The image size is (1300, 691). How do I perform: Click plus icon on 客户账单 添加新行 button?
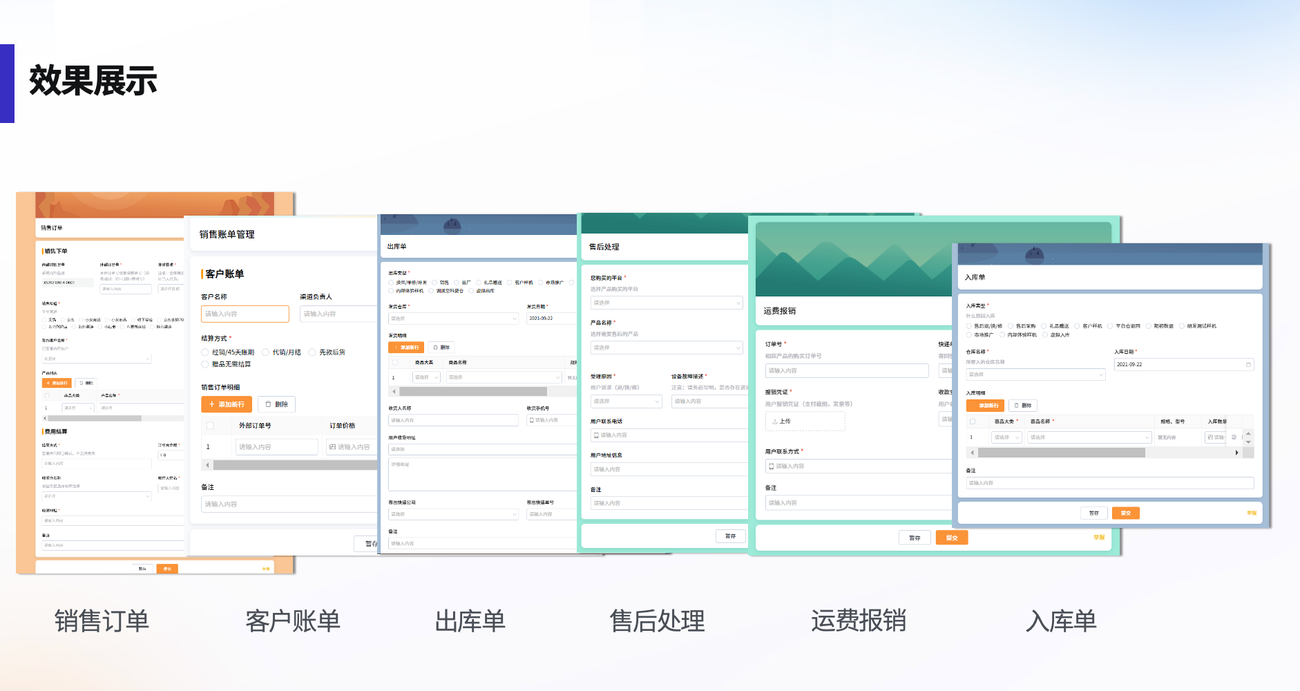(x=212, y=404)
